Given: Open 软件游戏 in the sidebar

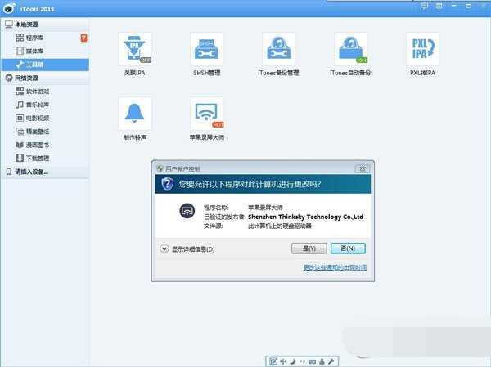Looking at the screenshot, I should pos(45,92).
